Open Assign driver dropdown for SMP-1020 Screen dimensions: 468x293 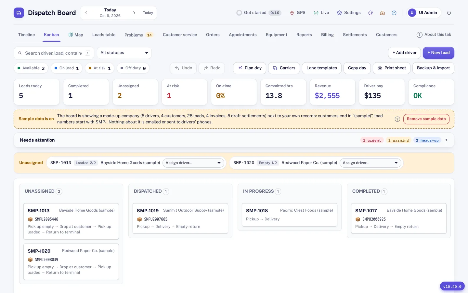pos(370,163)
